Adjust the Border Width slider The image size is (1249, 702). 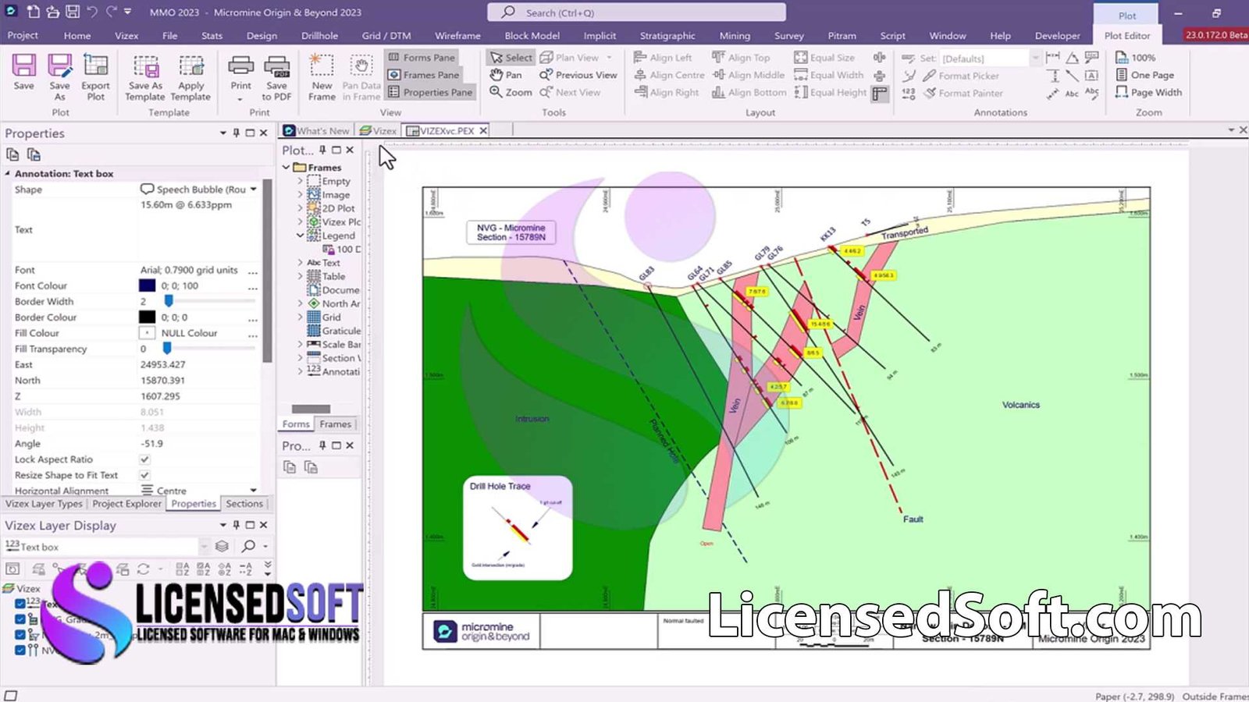pyautogui.click(x=168, y=301)
